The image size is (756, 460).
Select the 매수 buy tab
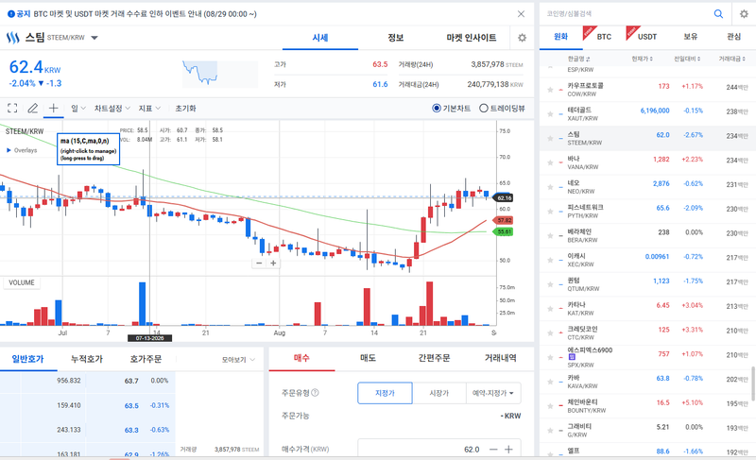click(301, 358)
